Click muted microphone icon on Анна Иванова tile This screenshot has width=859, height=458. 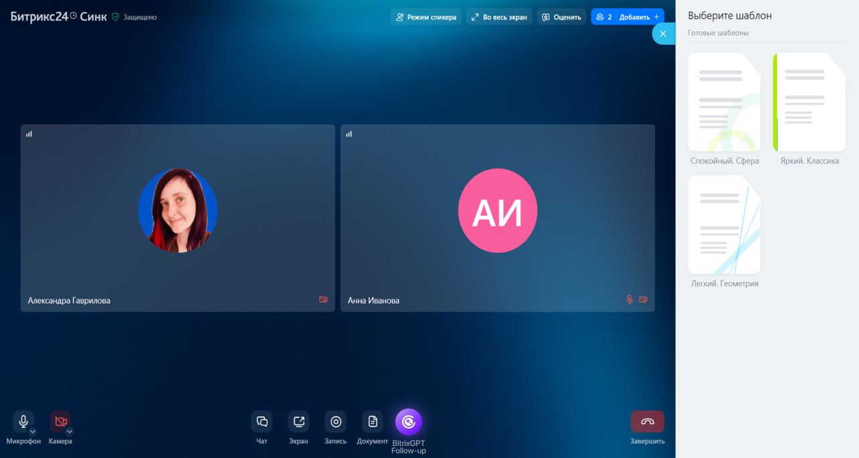pos(630,300)
